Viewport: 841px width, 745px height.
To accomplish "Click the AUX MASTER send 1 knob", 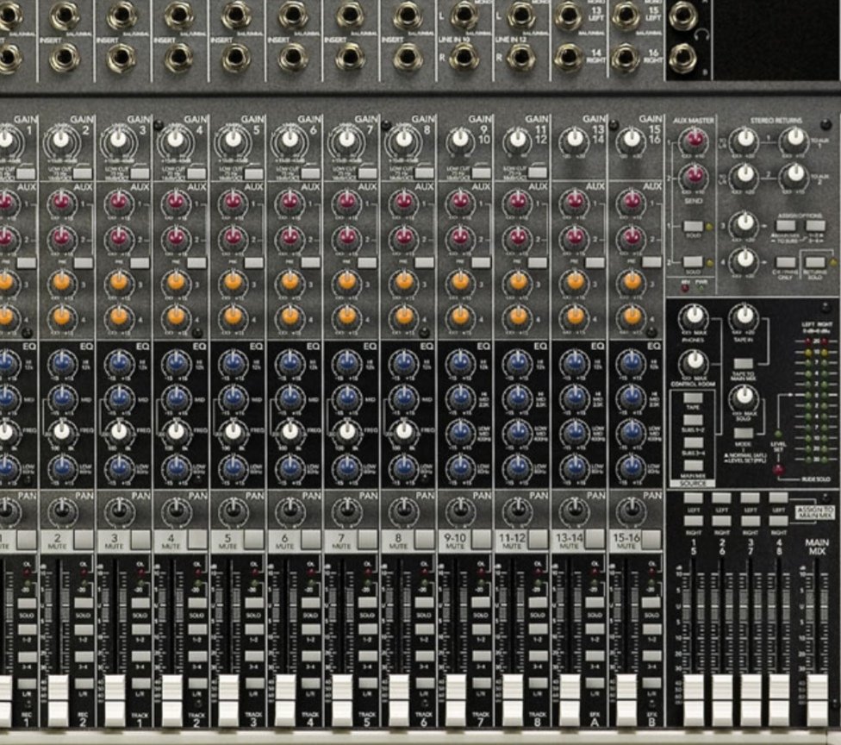I will (694, 140).
